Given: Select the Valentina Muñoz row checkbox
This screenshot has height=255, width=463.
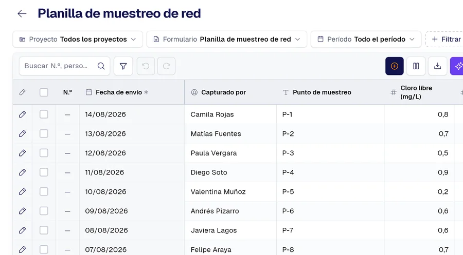Looking at the screenshot, I should pos(44,192).
